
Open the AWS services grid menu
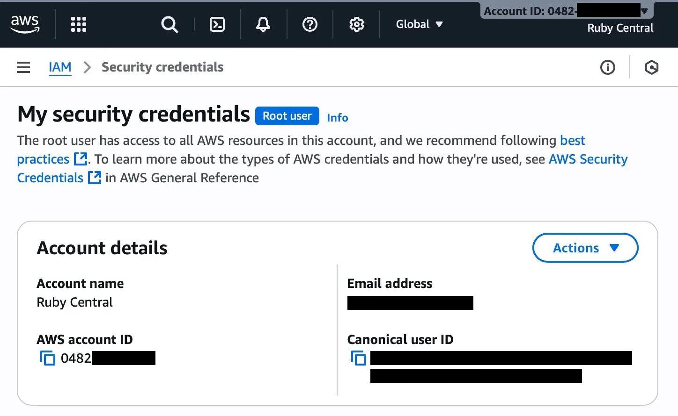pos(78,24)
